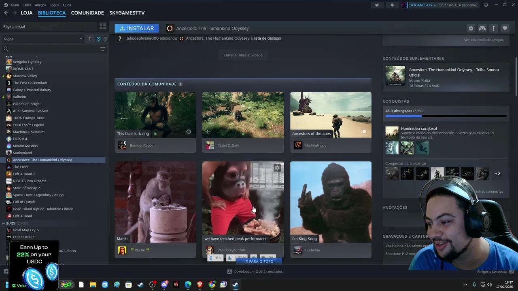
Task: Open Chrome from the taskbar
Action: [212, 285]
